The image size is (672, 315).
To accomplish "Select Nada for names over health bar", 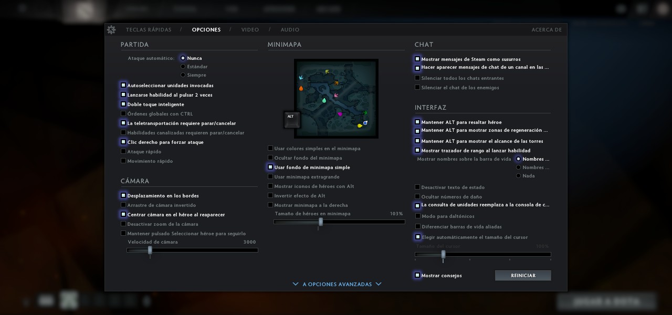I will tap(519, 176).
